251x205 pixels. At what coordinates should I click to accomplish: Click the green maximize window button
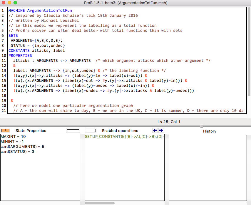[15, 3]
